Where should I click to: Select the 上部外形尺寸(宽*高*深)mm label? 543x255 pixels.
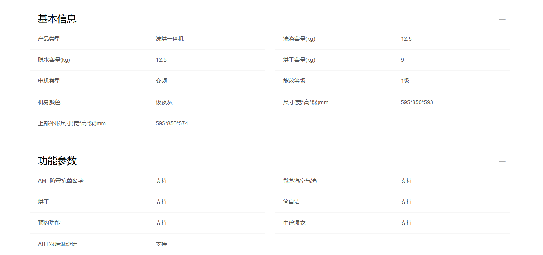72,123
